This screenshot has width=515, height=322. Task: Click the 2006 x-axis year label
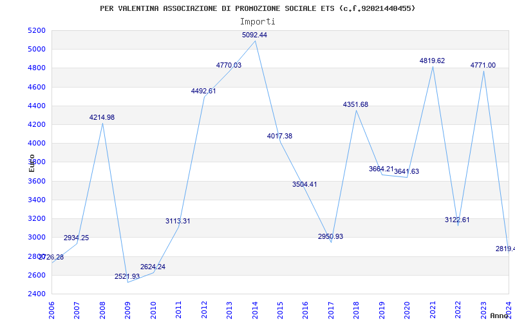point(51,310)
